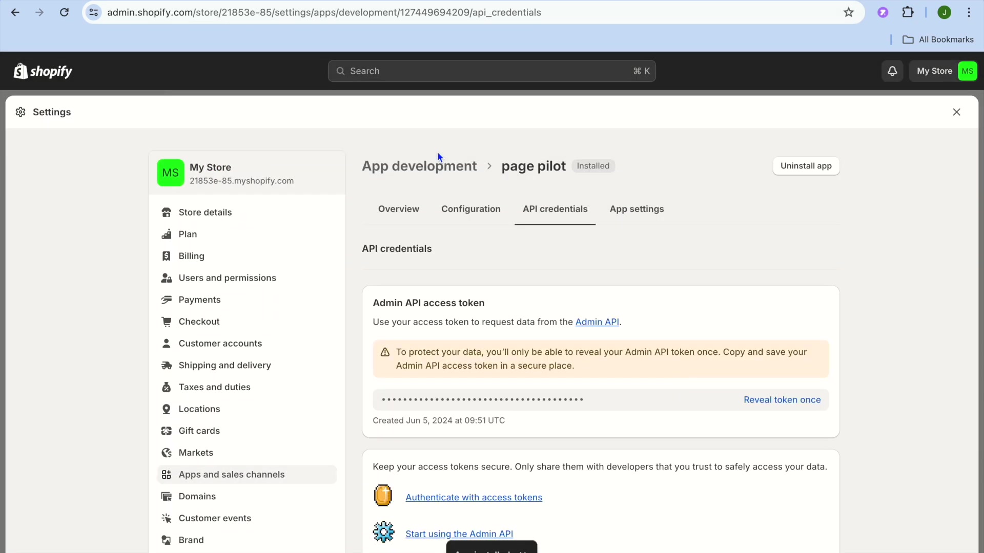Close the Settings panel with the X
984x553 pixels.
pos(956,112)
